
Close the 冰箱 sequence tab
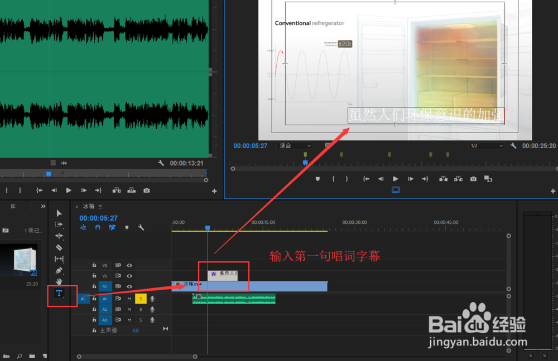76,207
